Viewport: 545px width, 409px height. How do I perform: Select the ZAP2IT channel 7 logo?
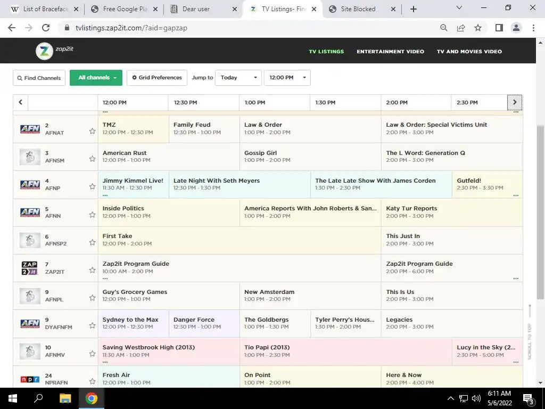[x=30, y=268]
